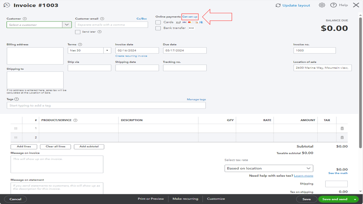Open the Cc/Bcc link
This screenshot has height=204, width=363.
pos(142,19)
